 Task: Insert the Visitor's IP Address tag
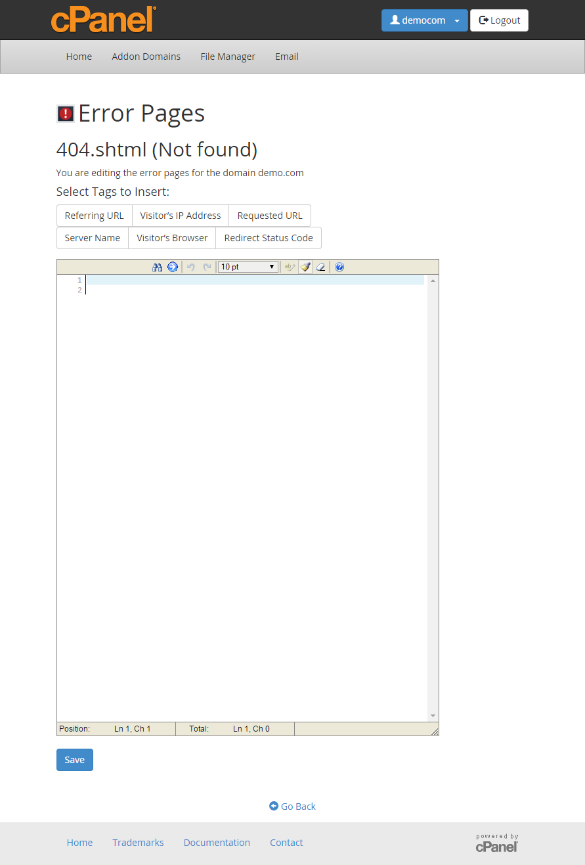coord(180,215)
